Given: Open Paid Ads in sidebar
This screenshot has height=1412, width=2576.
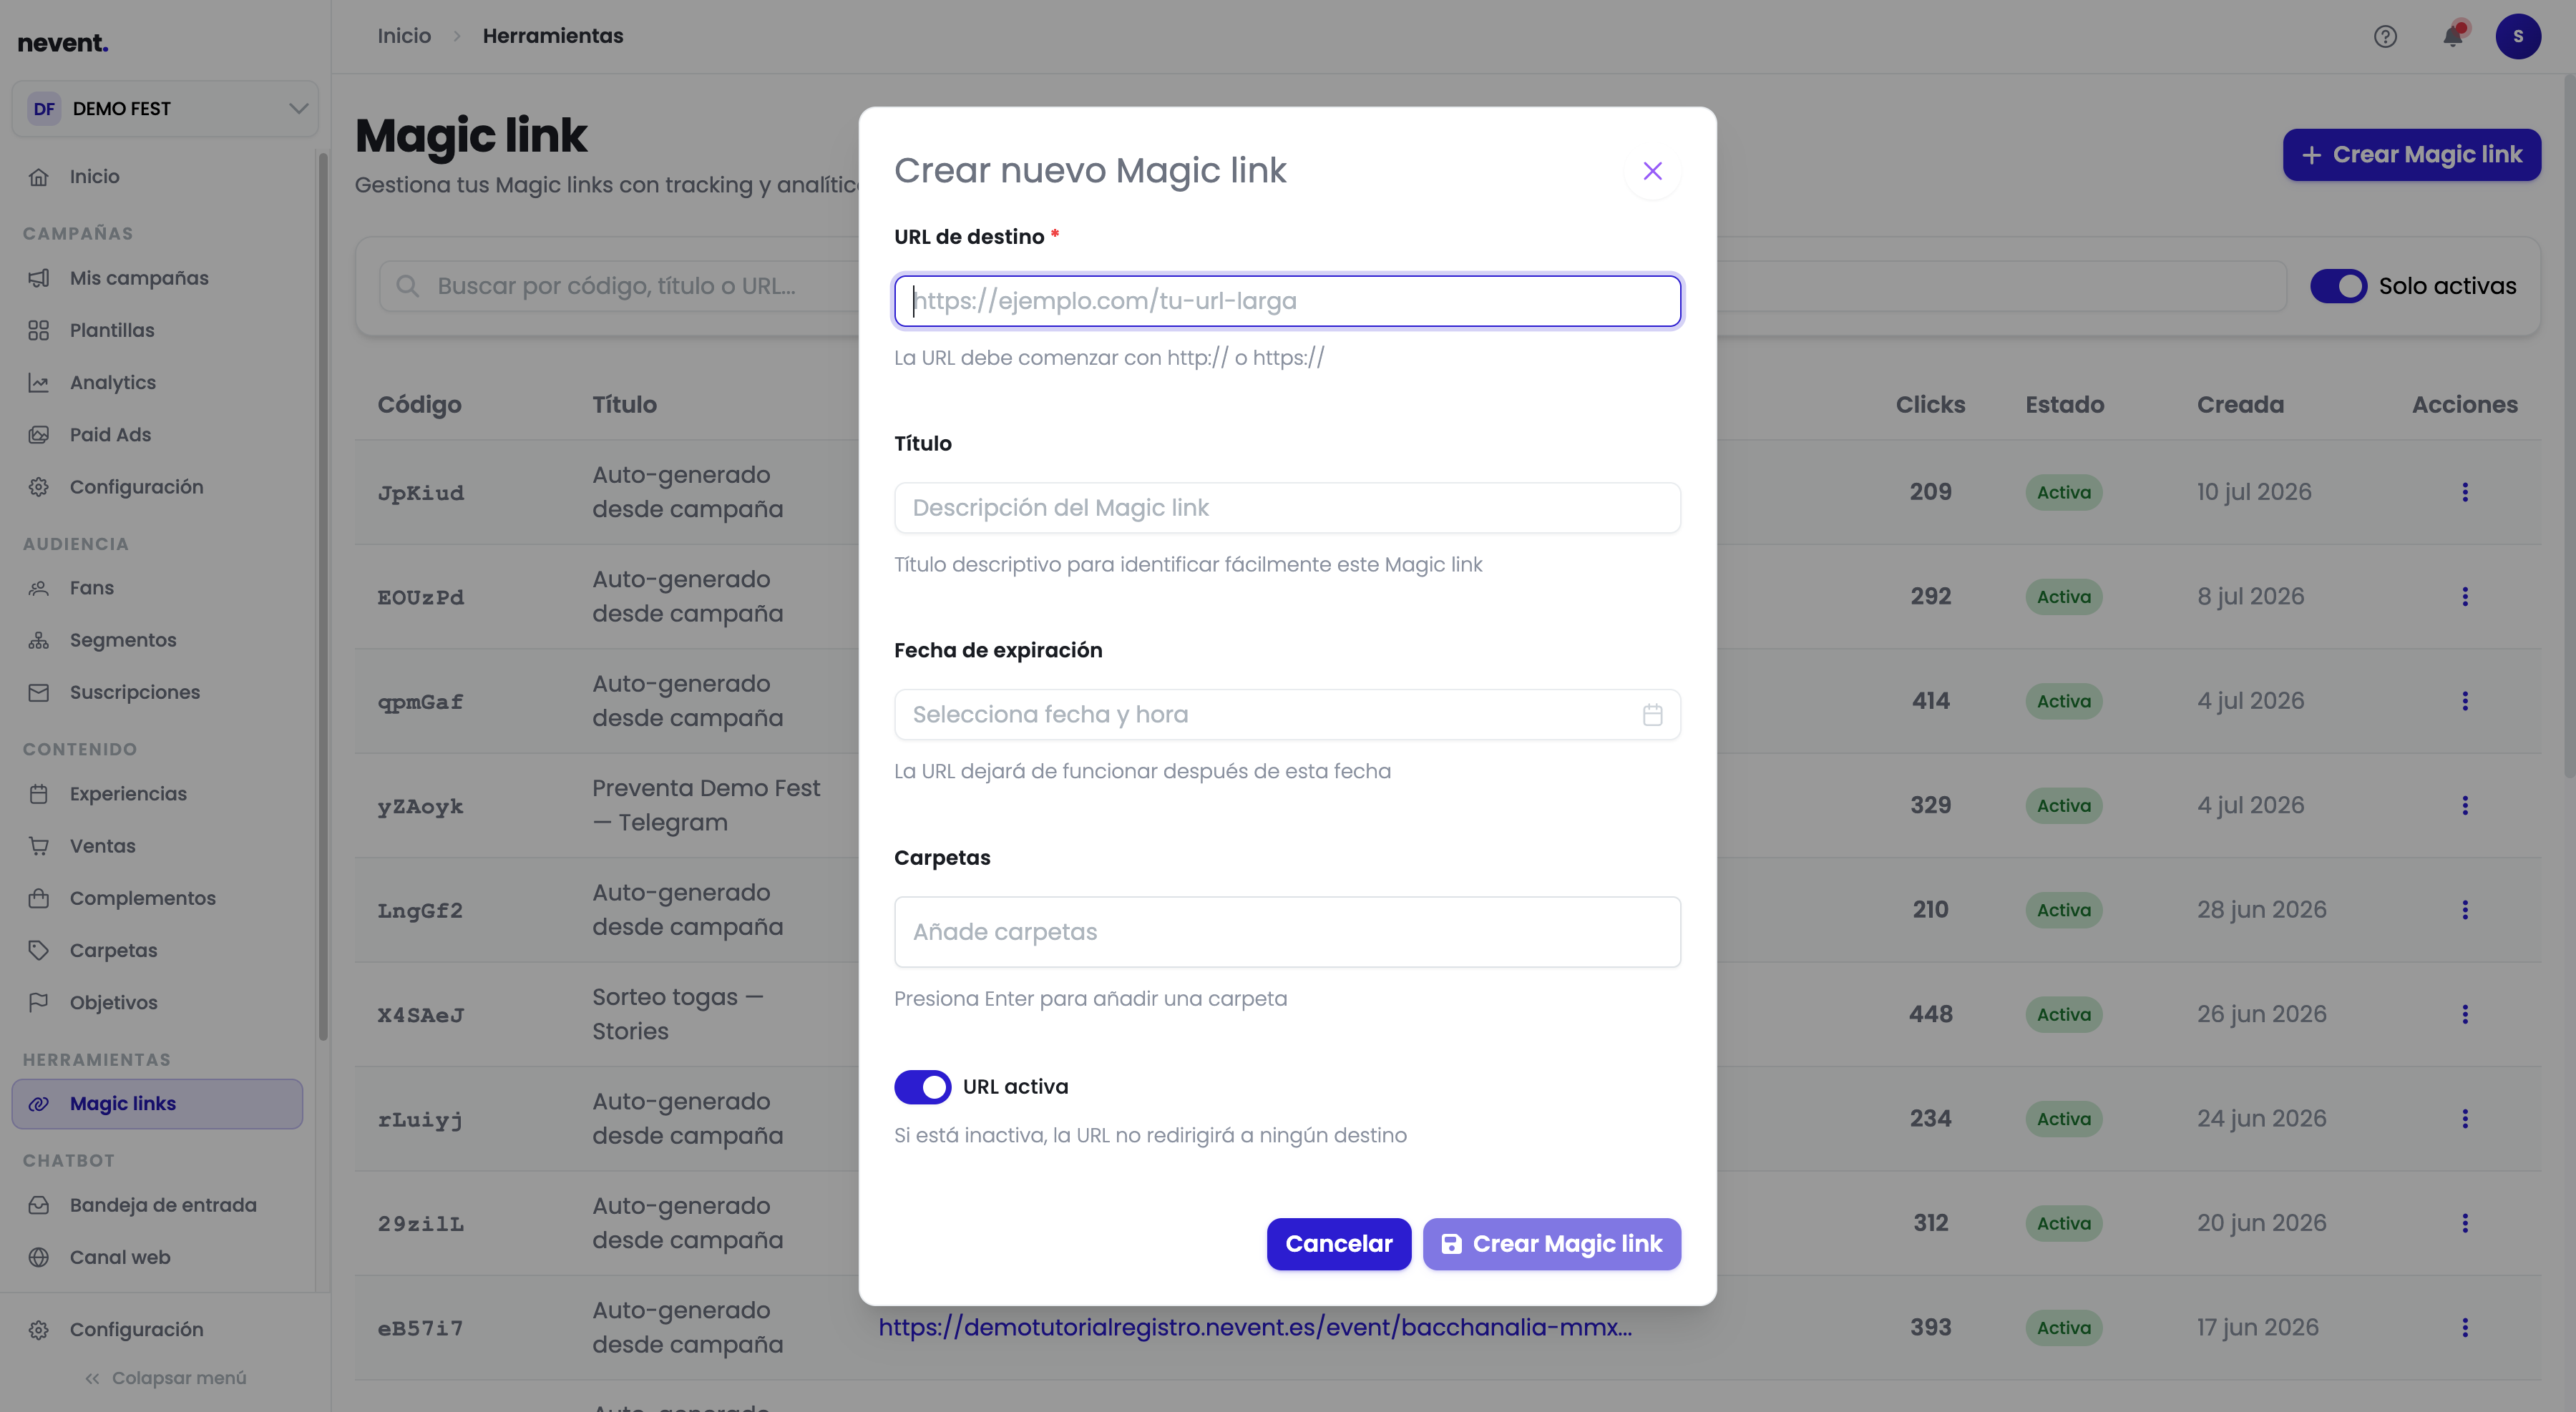Looking at the screenshot, I should click(x=157, y=435).
